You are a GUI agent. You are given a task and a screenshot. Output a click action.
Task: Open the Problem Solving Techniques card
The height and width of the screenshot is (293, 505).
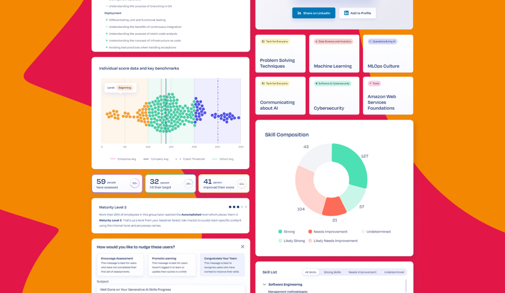coord(280,54)
